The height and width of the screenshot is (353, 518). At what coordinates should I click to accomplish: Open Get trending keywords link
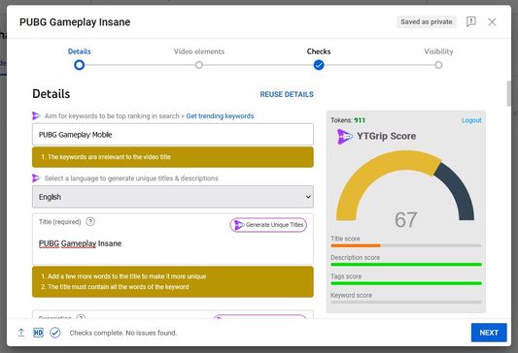[x=220, y=116]
